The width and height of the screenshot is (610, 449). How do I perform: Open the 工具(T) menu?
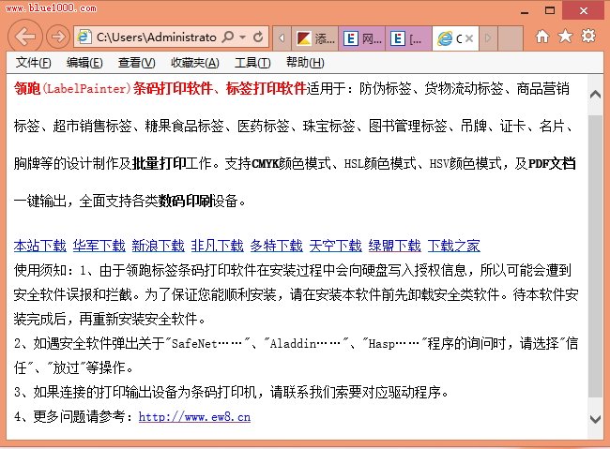click(x=252, y=63)
